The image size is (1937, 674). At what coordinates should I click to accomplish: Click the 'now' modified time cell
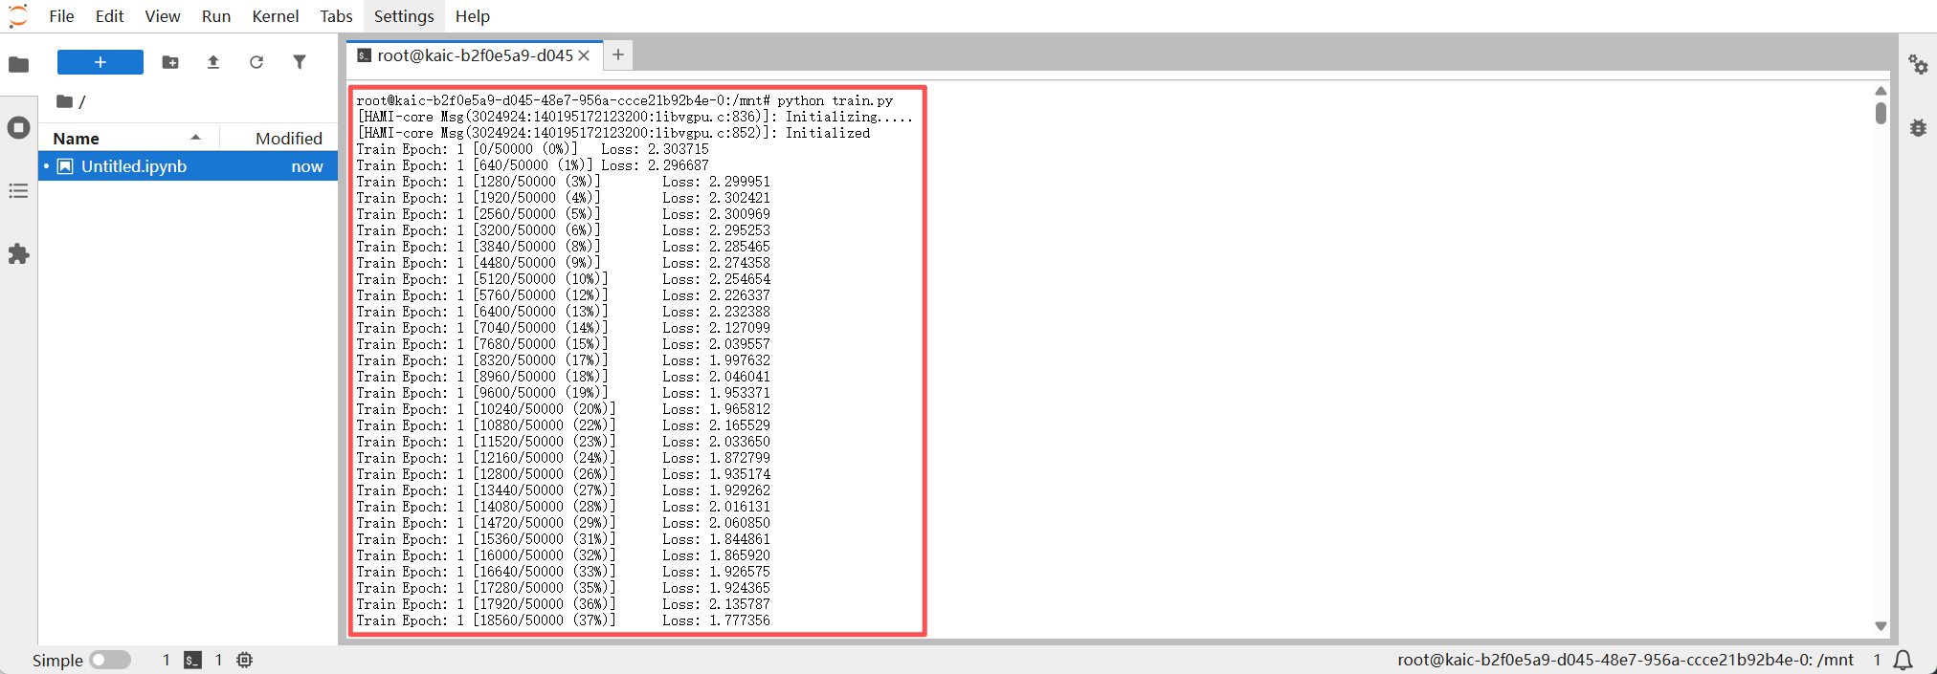point(307,166)
